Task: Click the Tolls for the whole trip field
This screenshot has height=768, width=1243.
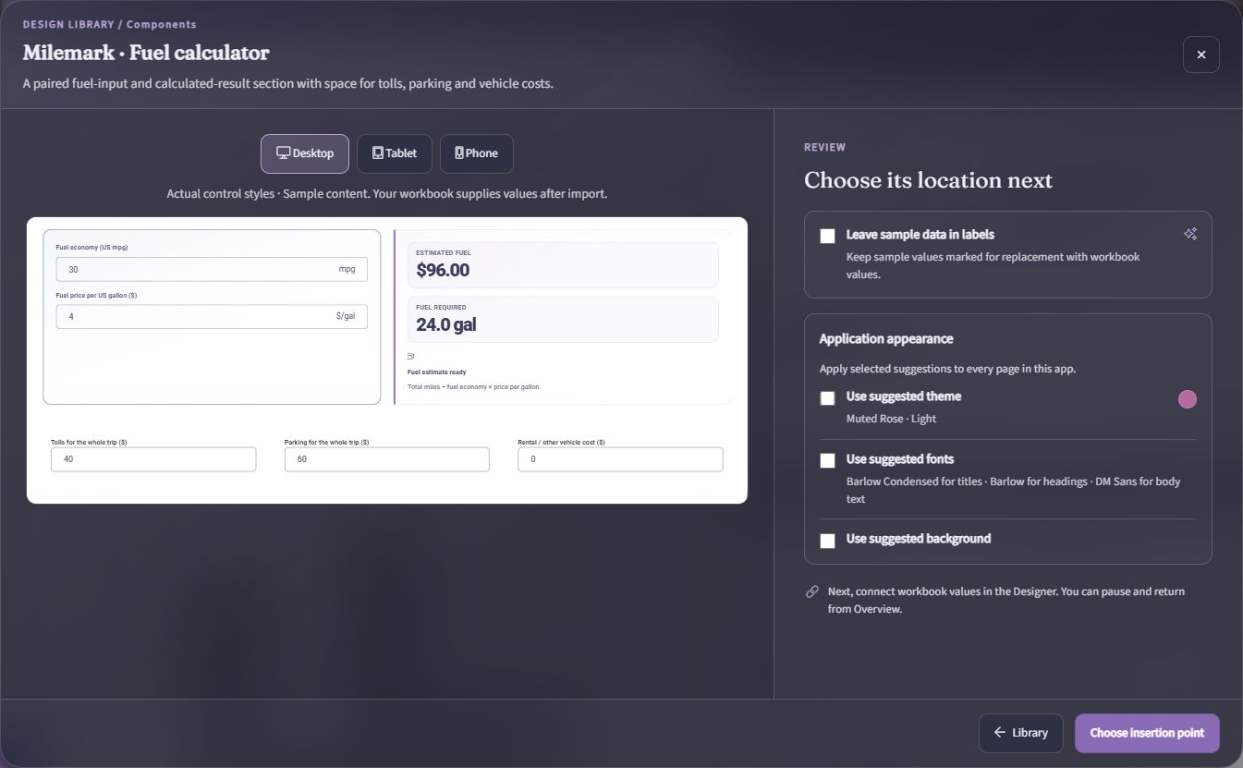Action: [153, 459]
